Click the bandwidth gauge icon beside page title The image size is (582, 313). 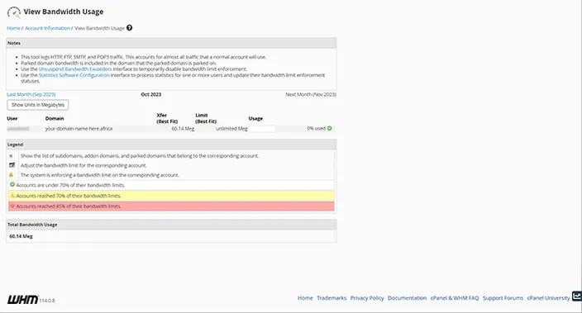tap(14, 12)
